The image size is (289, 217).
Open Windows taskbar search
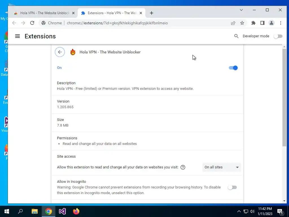tap(20, 211)
